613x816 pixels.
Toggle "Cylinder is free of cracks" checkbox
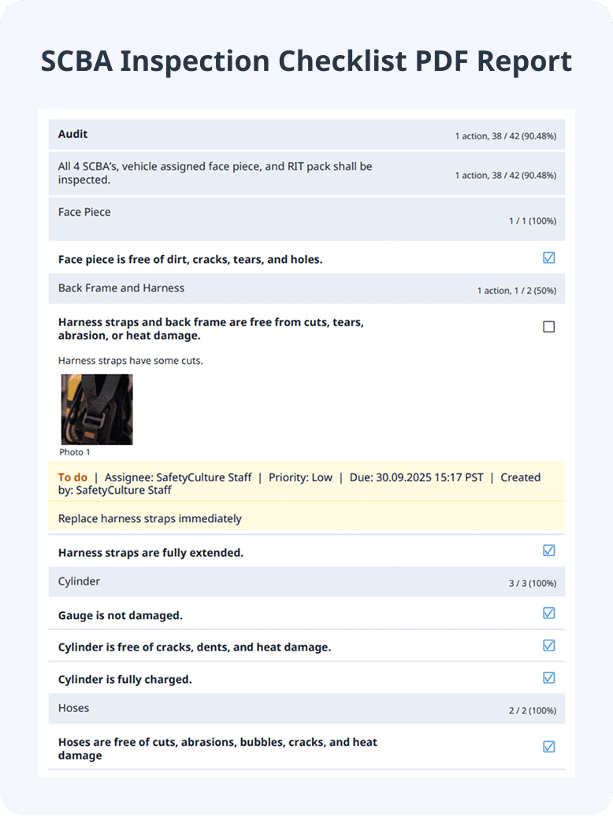(x=549, y=646)
